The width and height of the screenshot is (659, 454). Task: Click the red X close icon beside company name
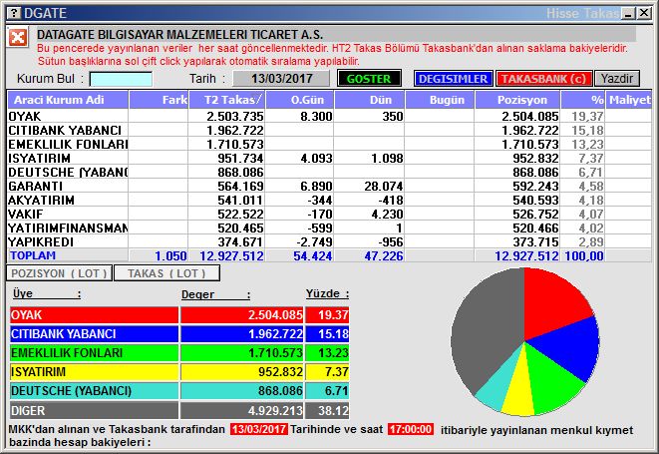click(18, 38)
